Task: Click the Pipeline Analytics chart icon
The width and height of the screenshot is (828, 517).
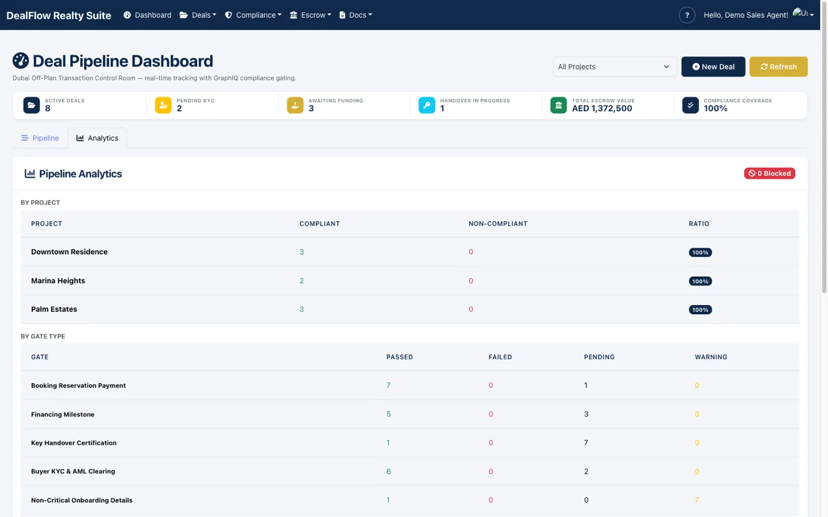Action: 30,173
